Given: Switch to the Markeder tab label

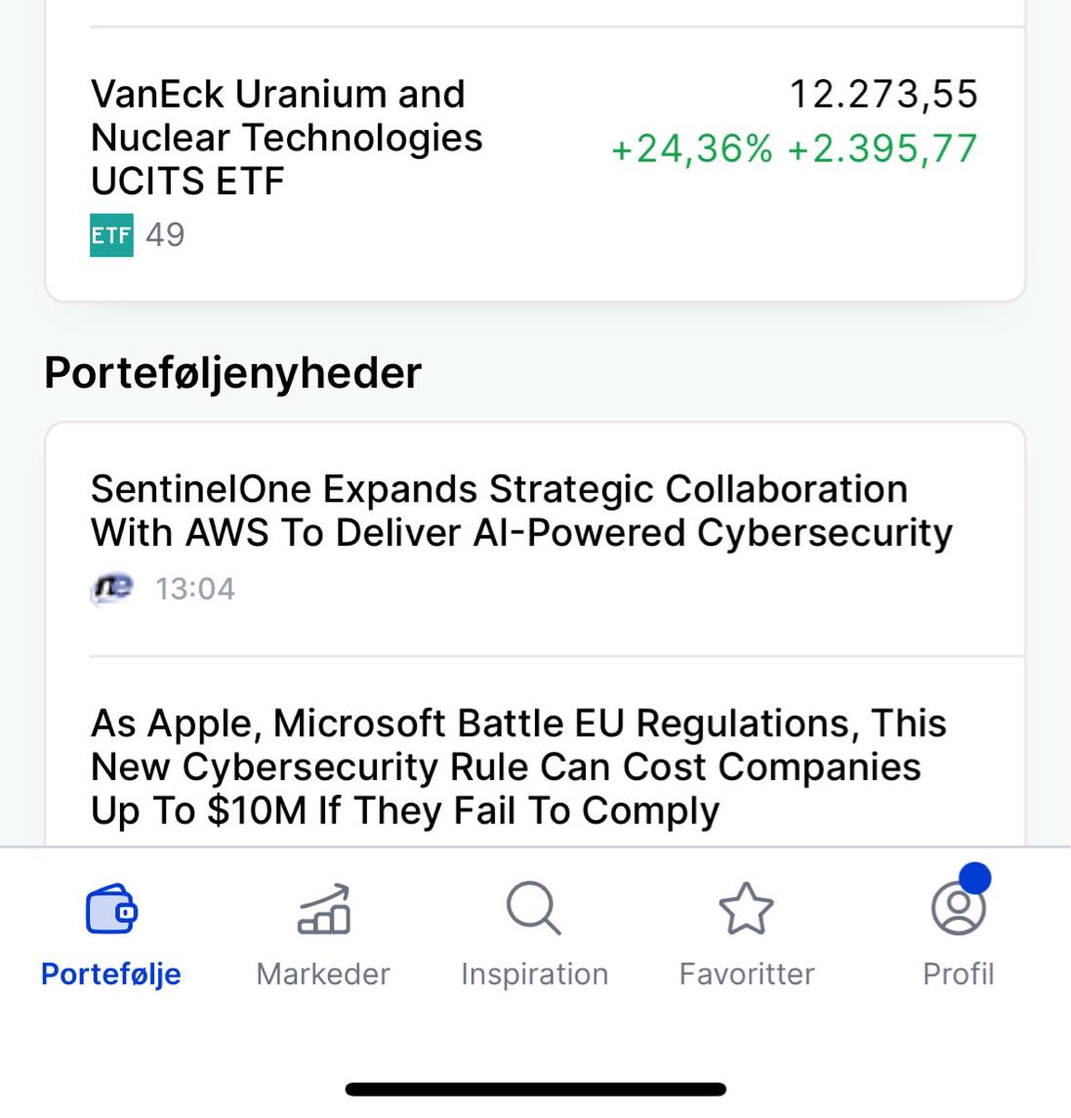Looking at the screenshot, I should pyautogui.click(x=323, y=973).
